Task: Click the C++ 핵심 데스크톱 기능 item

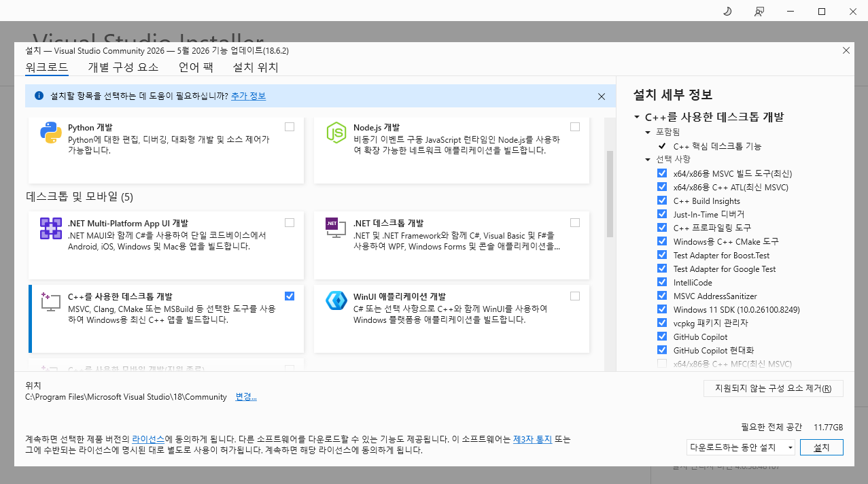Action: pos(717,146)
